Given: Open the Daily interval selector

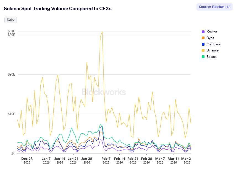Looking at the screenshot, I should [x=10, y=20].
